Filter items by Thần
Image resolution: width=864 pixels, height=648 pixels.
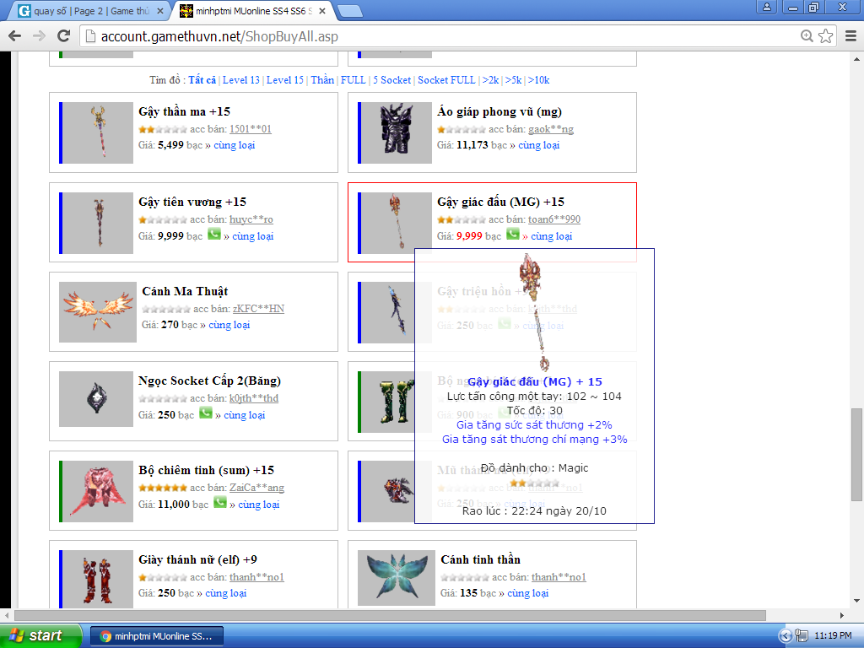point(322,80)
